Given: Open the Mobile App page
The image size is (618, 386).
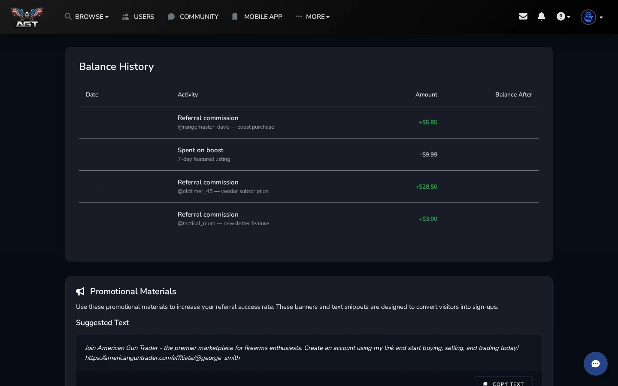Looking at the screenshot, I should pyautogui.click(x=257, y=17).
